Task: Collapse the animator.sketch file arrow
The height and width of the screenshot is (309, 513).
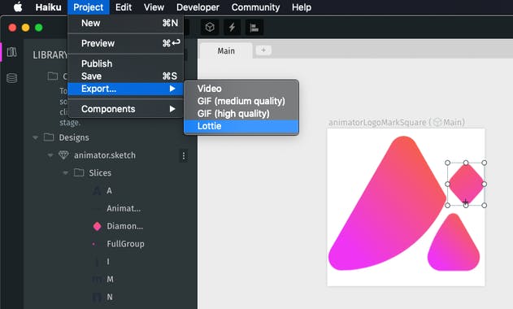Action: click(50, 155)
